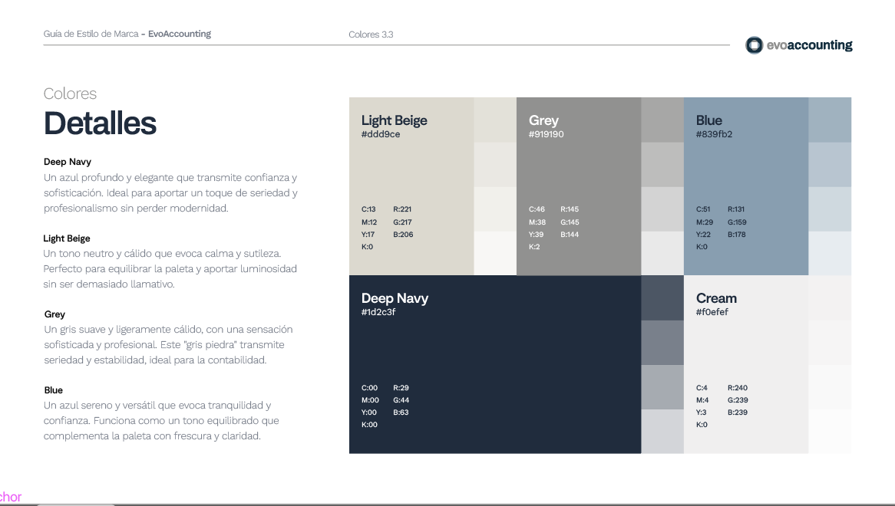Viewport: 895px width, 506px height.
Task: Click the large Detalles heading
Action: 101,123
